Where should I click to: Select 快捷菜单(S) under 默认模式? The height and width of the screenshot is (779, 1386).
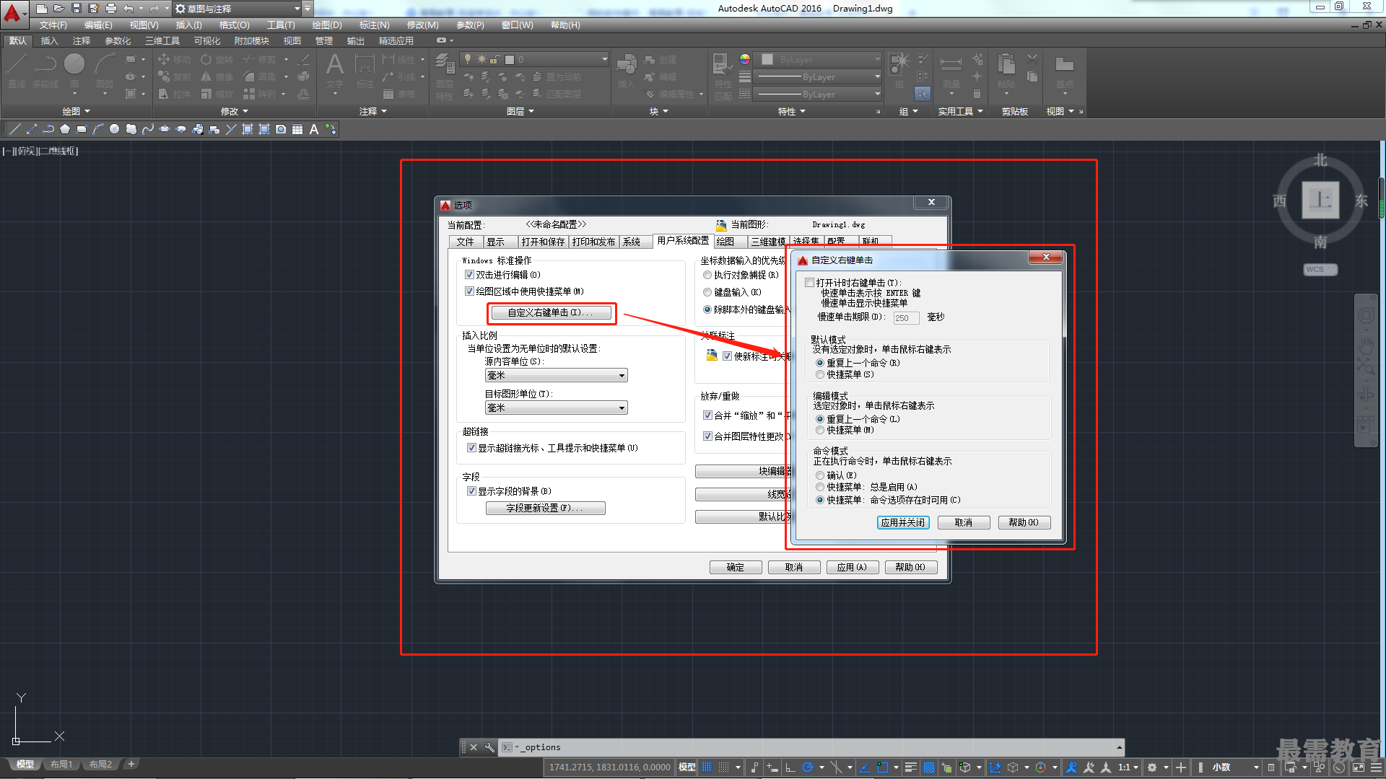(x=820, y=374)
